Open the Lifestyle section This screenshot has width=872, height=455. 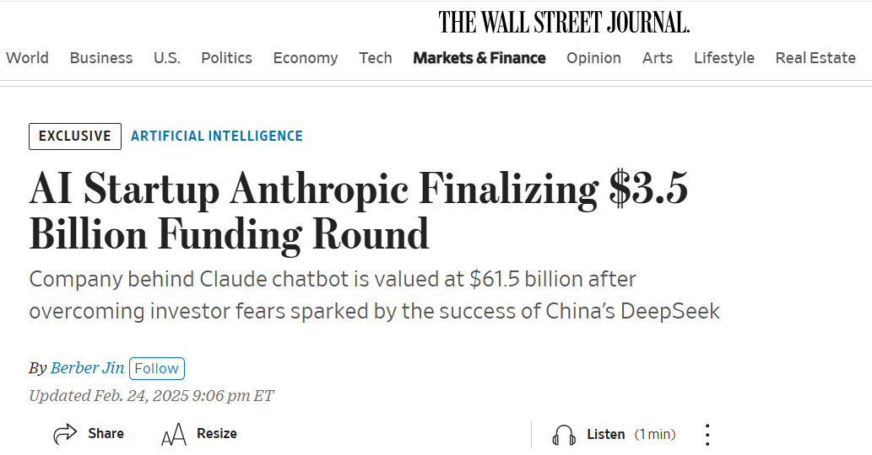coord(723,58)
